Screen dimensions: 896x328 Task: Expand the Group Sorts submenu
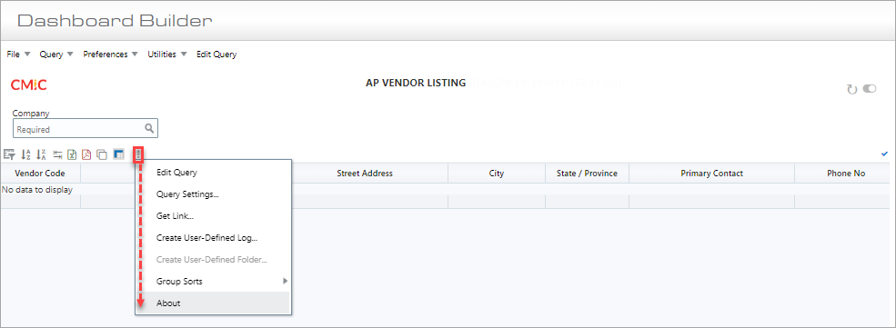214,282
